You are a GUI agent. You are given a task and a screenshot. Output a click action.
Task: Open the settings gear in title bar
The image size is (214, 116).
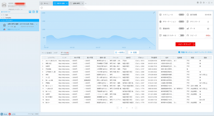(204, 3)
